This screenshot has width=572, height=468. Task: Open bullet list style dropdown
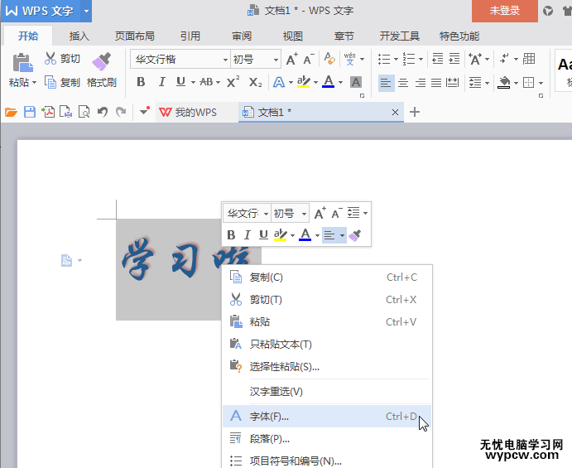396,59
